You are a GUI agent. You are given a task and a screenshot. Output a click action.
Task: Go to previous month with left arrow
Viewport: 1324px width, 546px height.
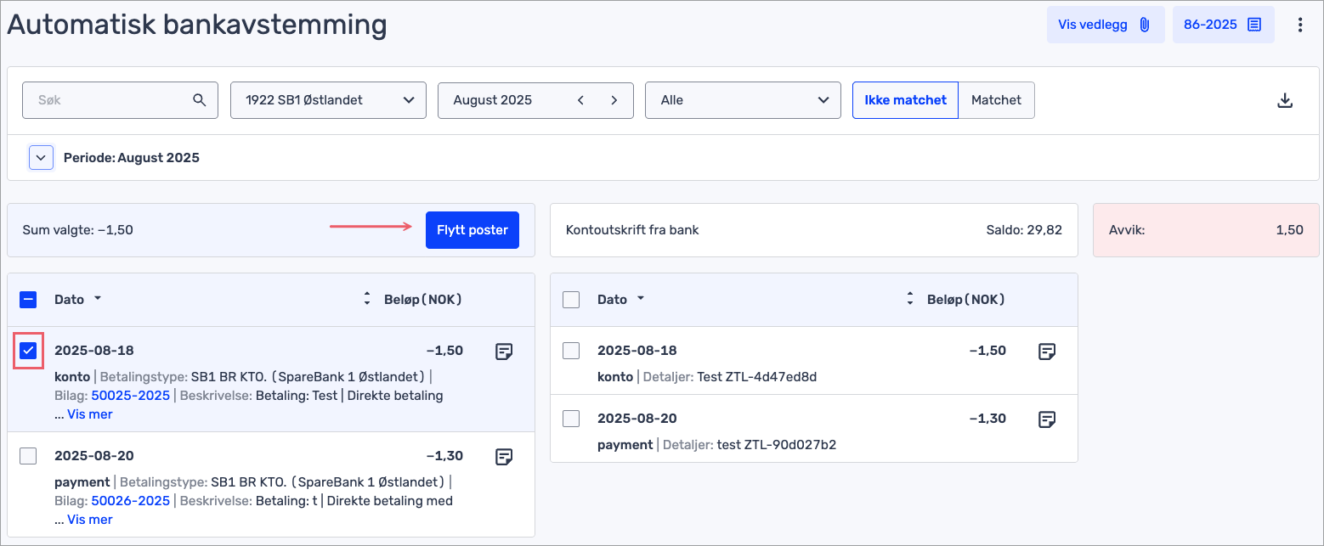pyautogui.click(x=581, y=100)
